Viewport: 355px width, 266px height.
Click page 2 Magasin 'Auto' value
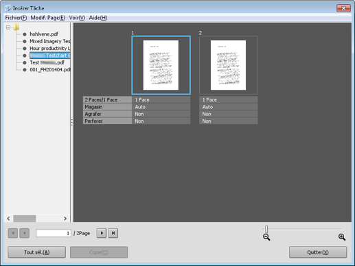pos(229,107)
